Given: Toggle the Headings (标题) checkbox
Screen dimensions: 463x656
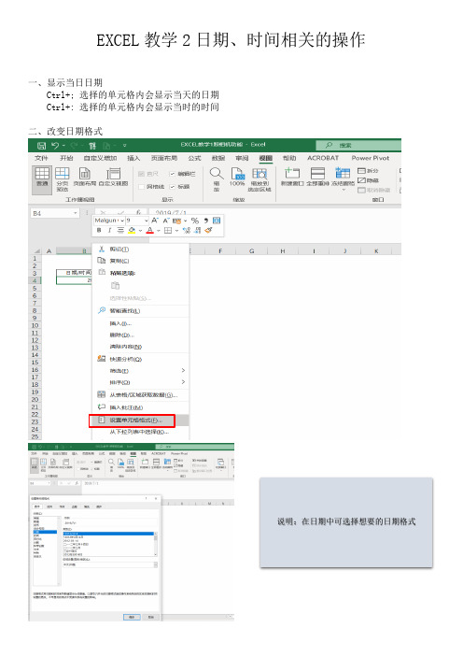Looking at the screenshot, I should click(172, 187).
